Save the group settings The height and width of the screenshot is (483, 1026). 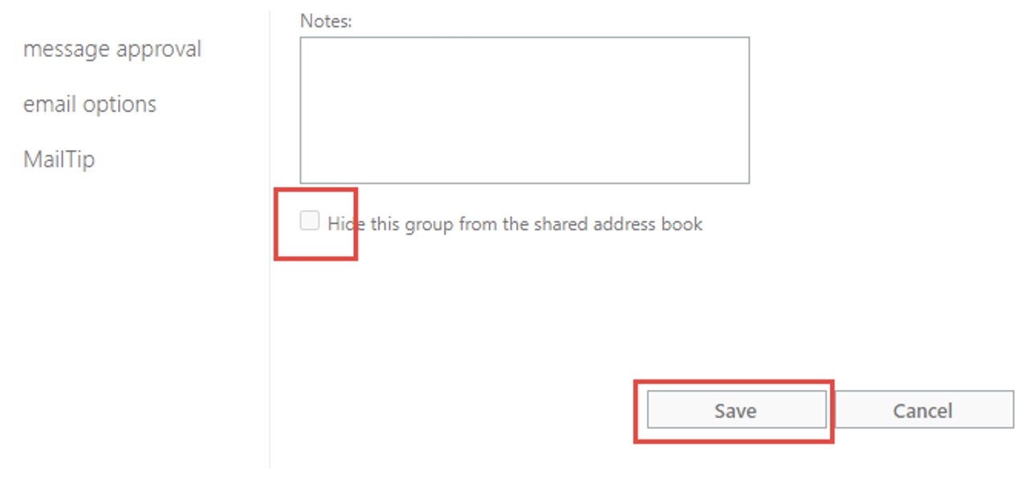(x=735, y=411)
